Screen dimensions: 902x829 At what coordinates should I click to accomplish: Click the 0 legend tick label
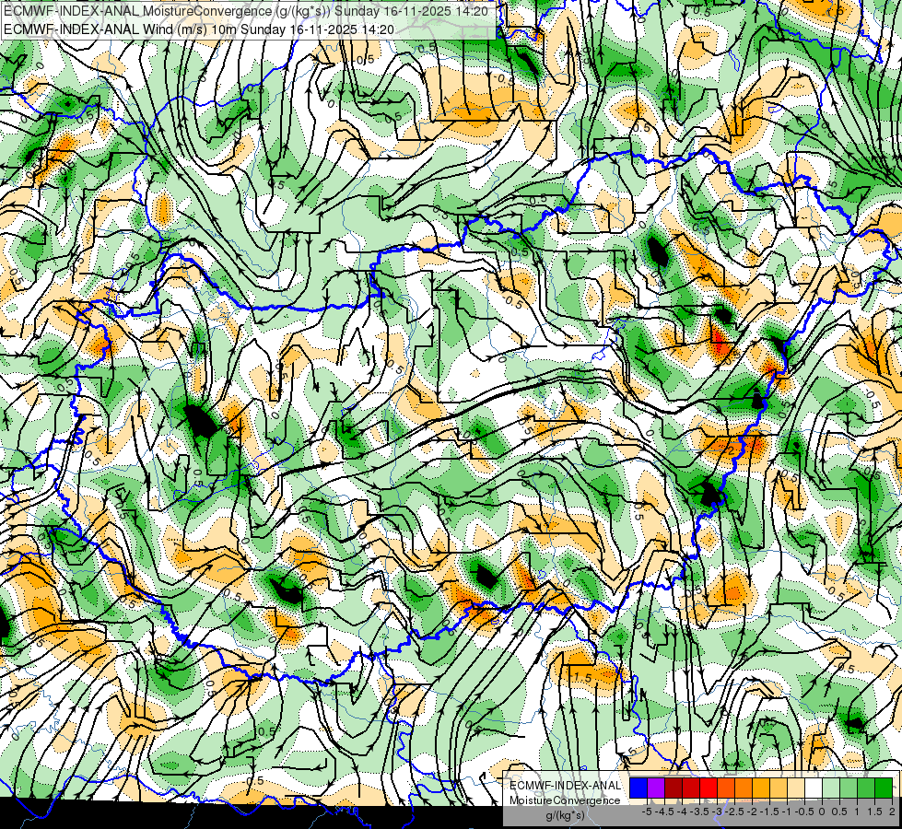[x=822, y=811]
